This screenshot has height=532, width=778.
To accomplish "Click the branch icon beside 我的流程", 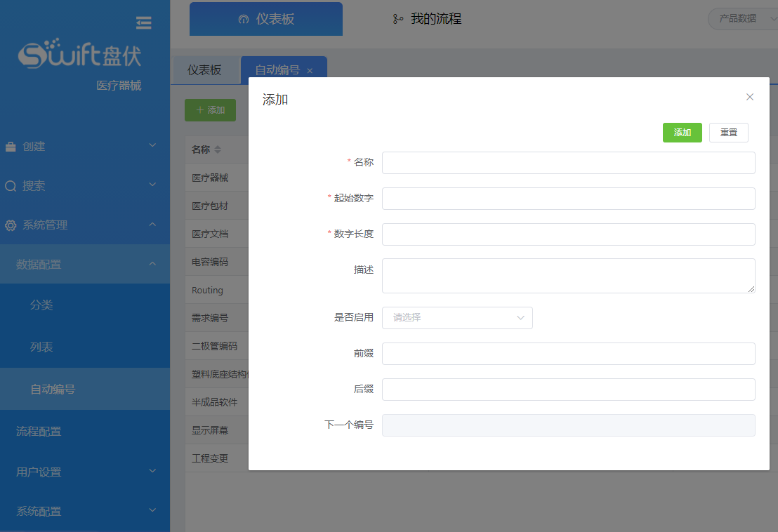I will (x=398, y=20).
